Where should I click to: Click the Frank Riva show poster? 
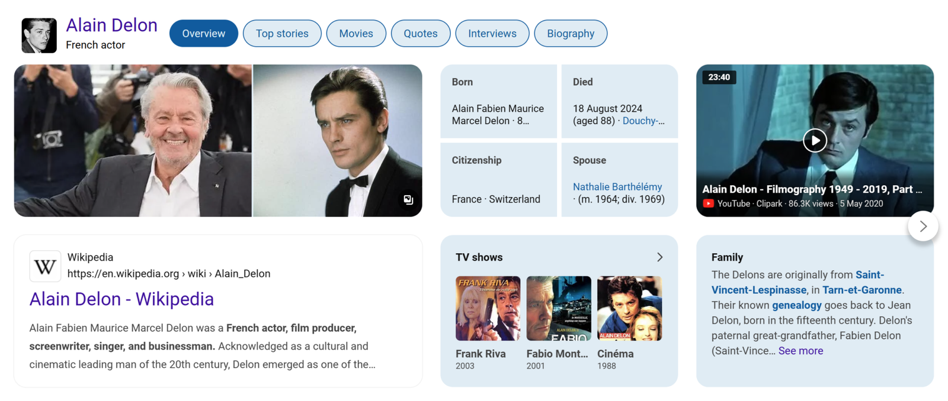pyautogui.click(x=488, y=308)
